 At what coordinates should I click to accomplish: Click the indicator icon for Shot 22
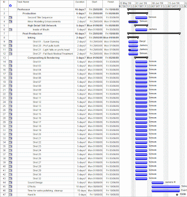pyautogui.click(x=11, y=142)
